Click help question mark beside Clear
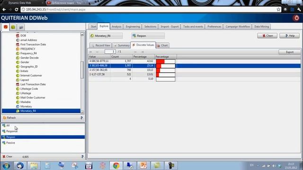The image size is (303, 170). 82,157
